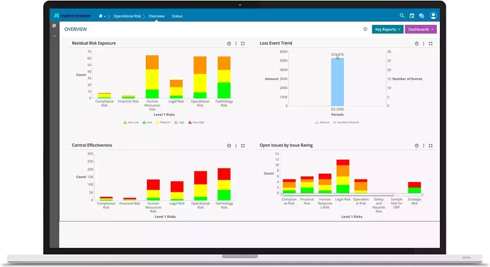Open kebab menu of Residual Risk Exposure
This screenshot has height=267, width=490.
coord(236,43)
